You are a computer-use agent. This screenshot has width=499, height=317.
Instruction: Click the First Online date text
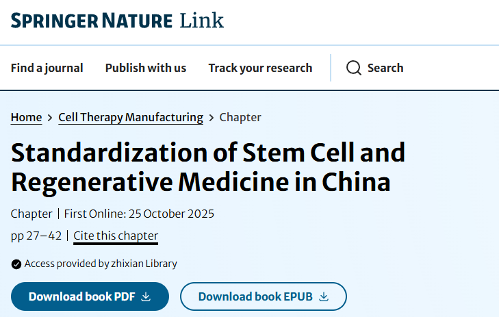(139, 214)
